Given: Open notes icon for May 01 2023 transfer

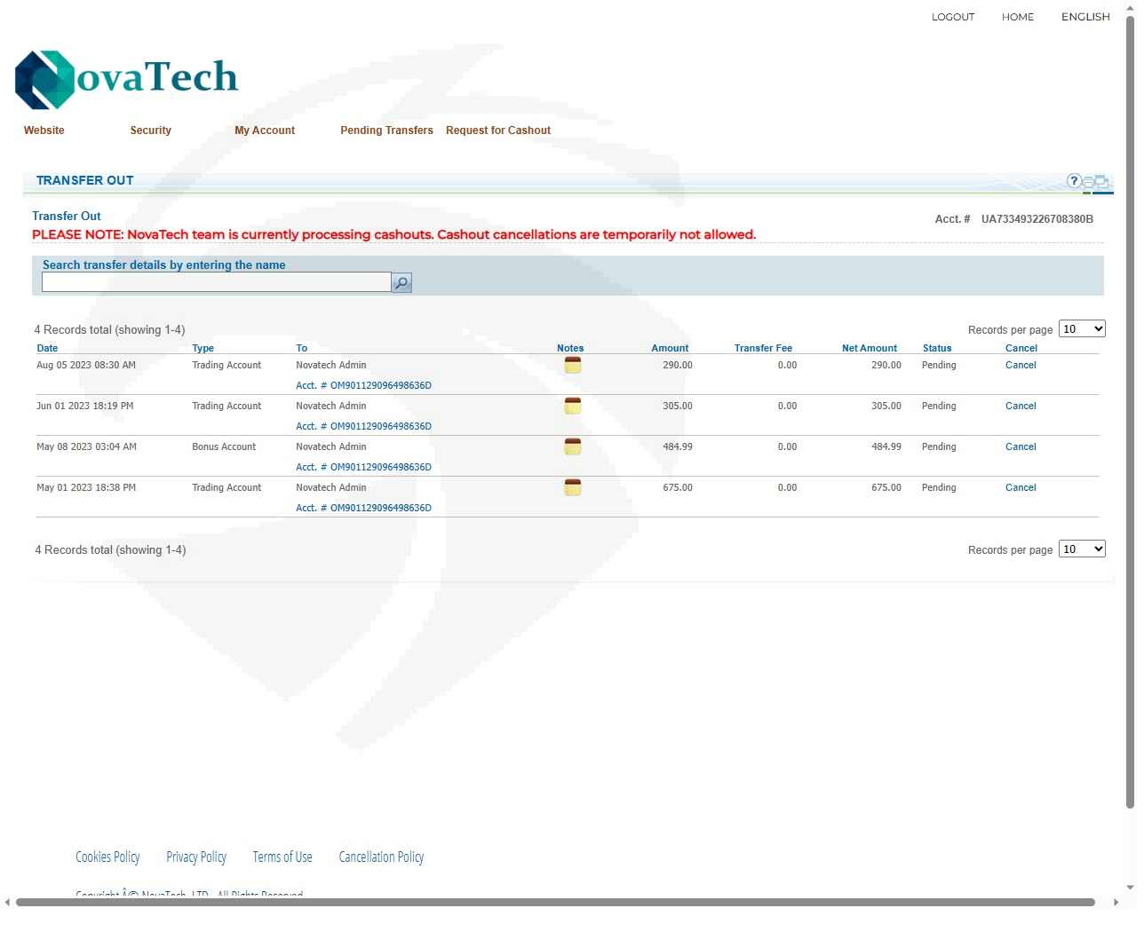Looking at the screenshot, I should (x=573, y=487).
